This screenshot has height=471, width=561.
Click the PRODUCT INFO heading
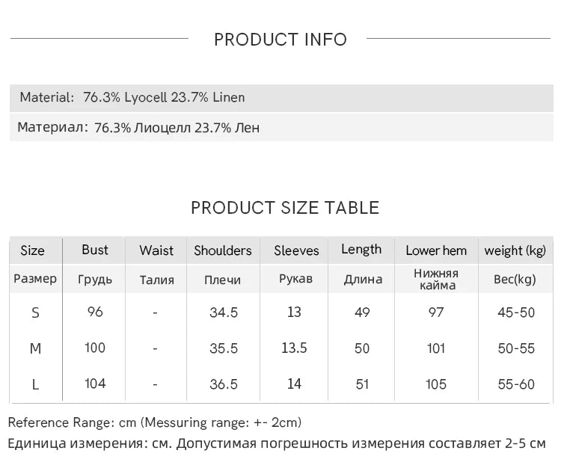point(280,40)
